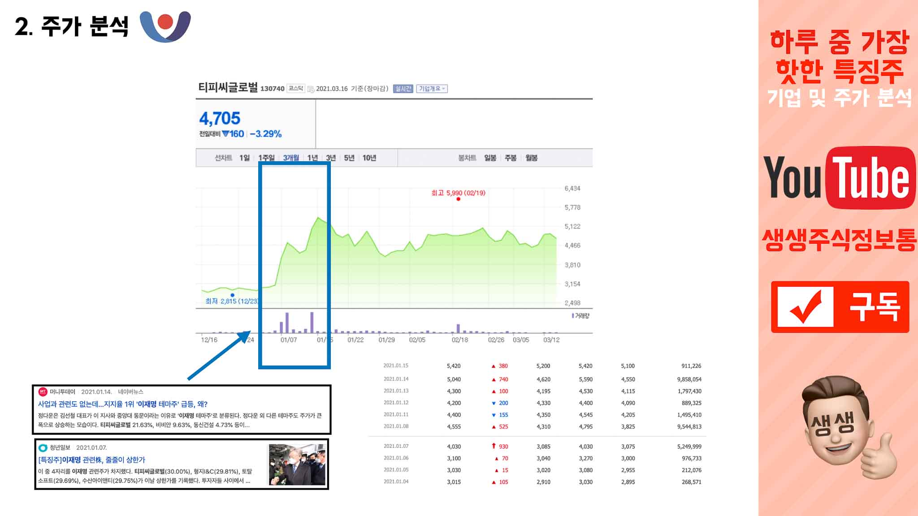Click the calendar icon beside 2021.03.16
This screenshot has height=516, width=918.
tap(311, 89)
